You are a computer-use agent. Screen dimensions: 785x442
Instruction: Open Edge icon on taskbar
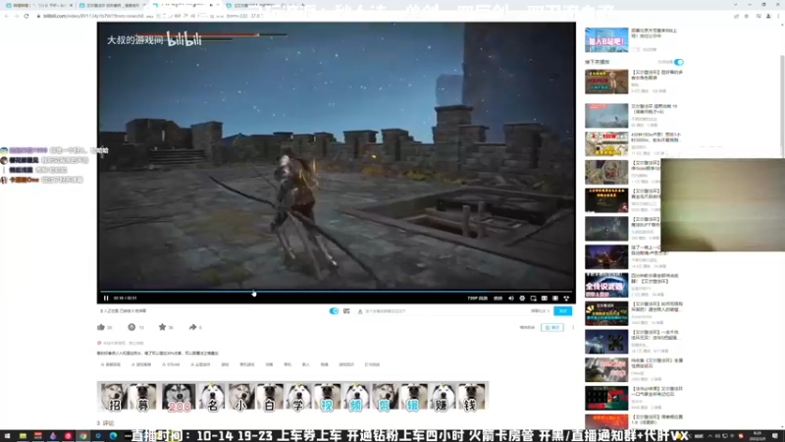[113, 436]
